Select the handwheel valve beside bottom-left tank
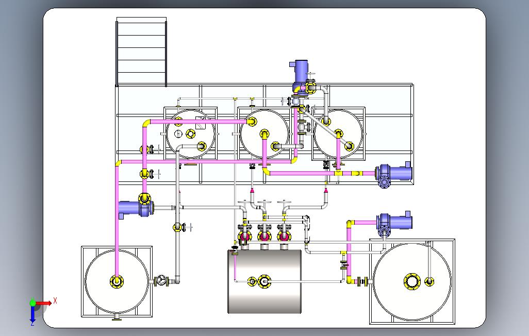Screen dimensions: 529x336 point(161,281)
